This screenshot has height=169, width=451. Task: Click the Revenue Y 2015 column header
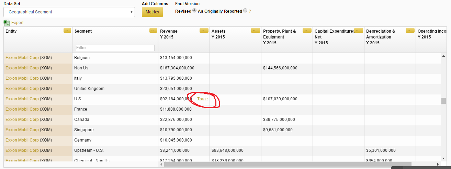[184, 40]
